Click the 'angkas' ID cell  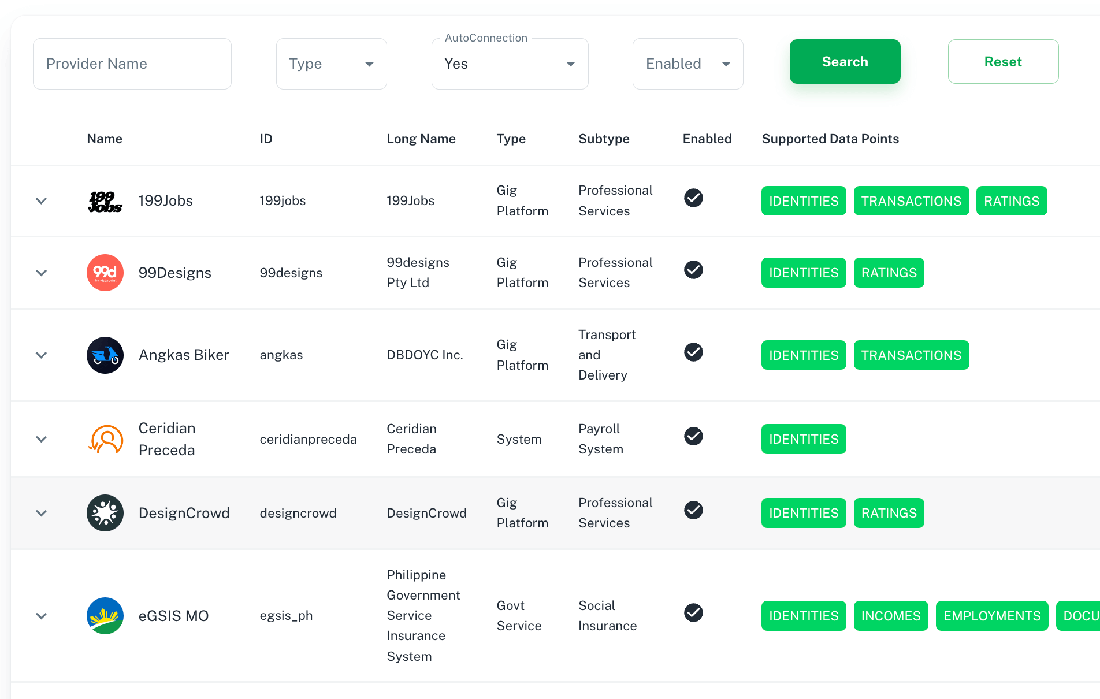(x=281, y=355)
